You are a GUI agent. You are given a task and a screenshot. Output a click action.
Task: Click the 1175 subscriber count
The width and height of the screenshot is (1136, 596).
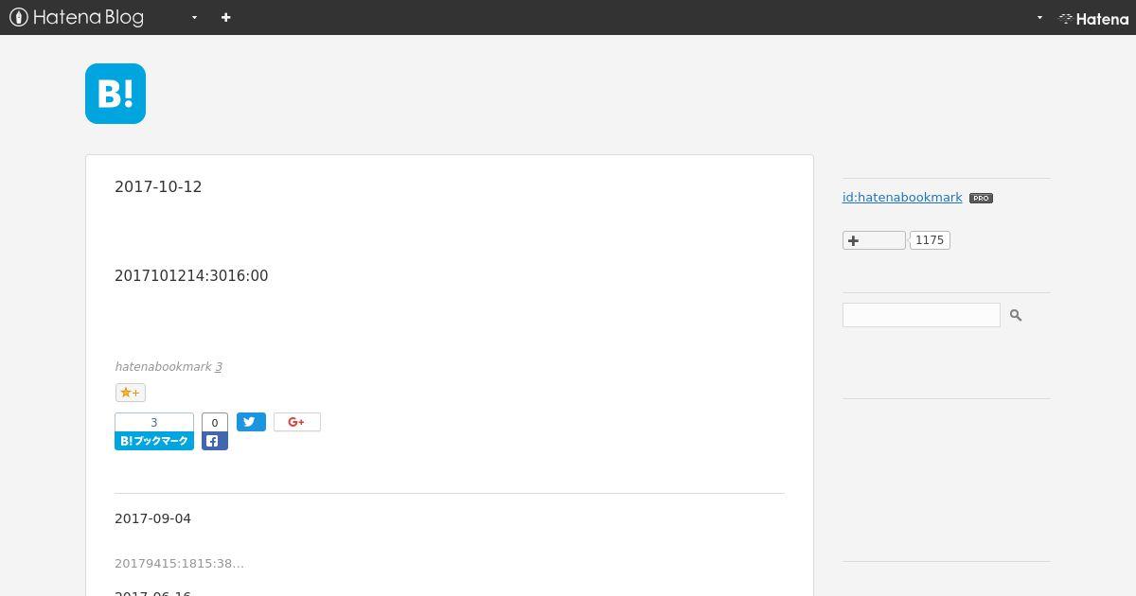click(x=930, y=240)
